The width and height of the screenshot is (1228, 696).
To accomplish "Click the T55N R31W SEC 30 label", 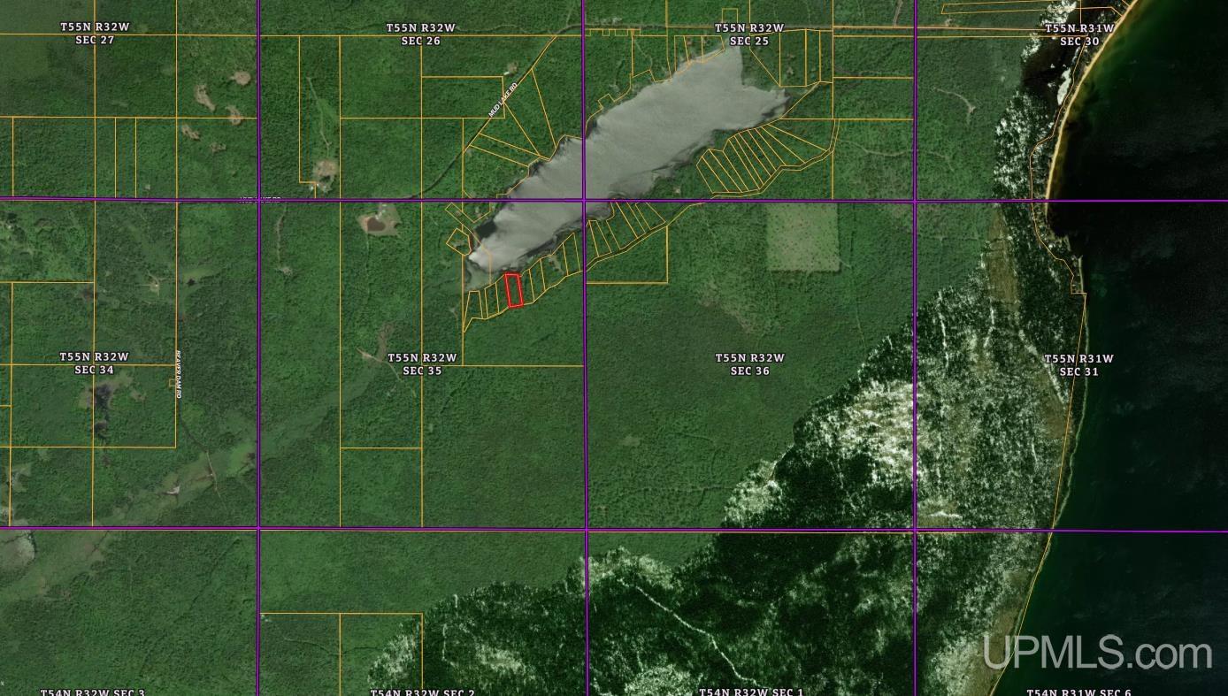I will click(x=1079, y=34).
